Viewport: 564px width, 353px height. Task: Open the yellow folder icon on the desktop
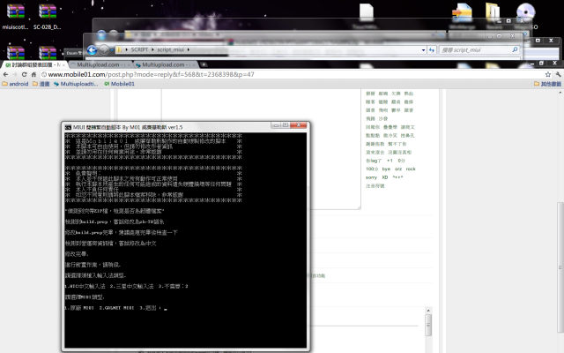pos(493,14)
